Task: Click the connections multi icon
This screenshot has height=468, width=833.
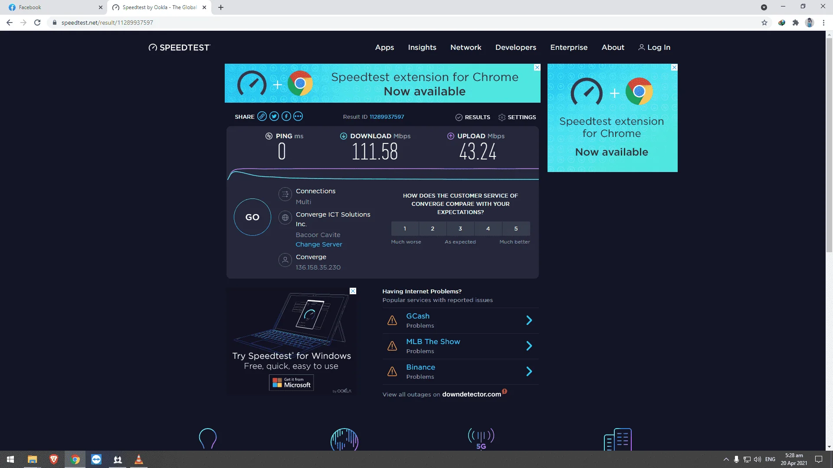Action: [x=285, y=194]
